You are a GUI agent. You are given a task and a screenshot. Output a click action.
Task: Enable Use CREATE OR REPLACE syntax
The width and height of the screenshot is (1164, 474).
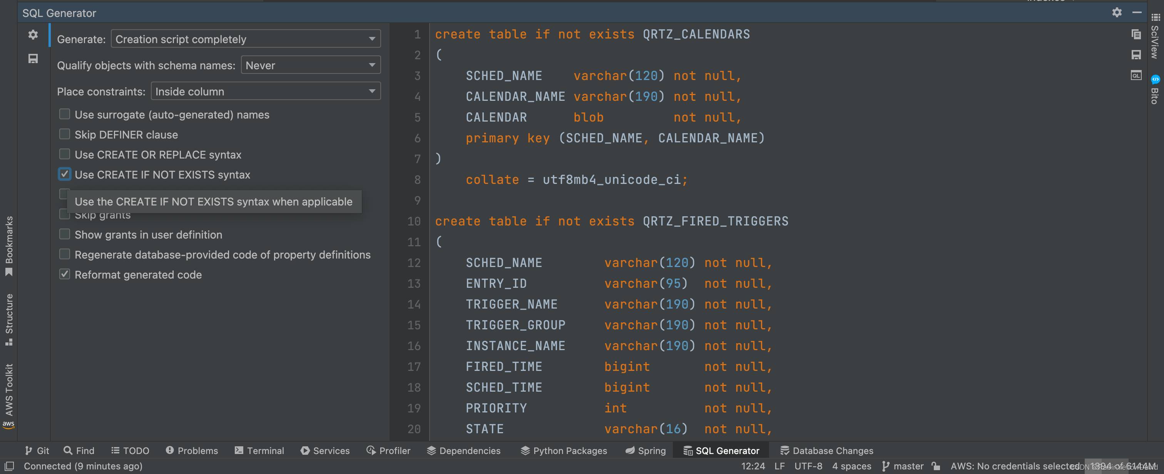(65, 154)
